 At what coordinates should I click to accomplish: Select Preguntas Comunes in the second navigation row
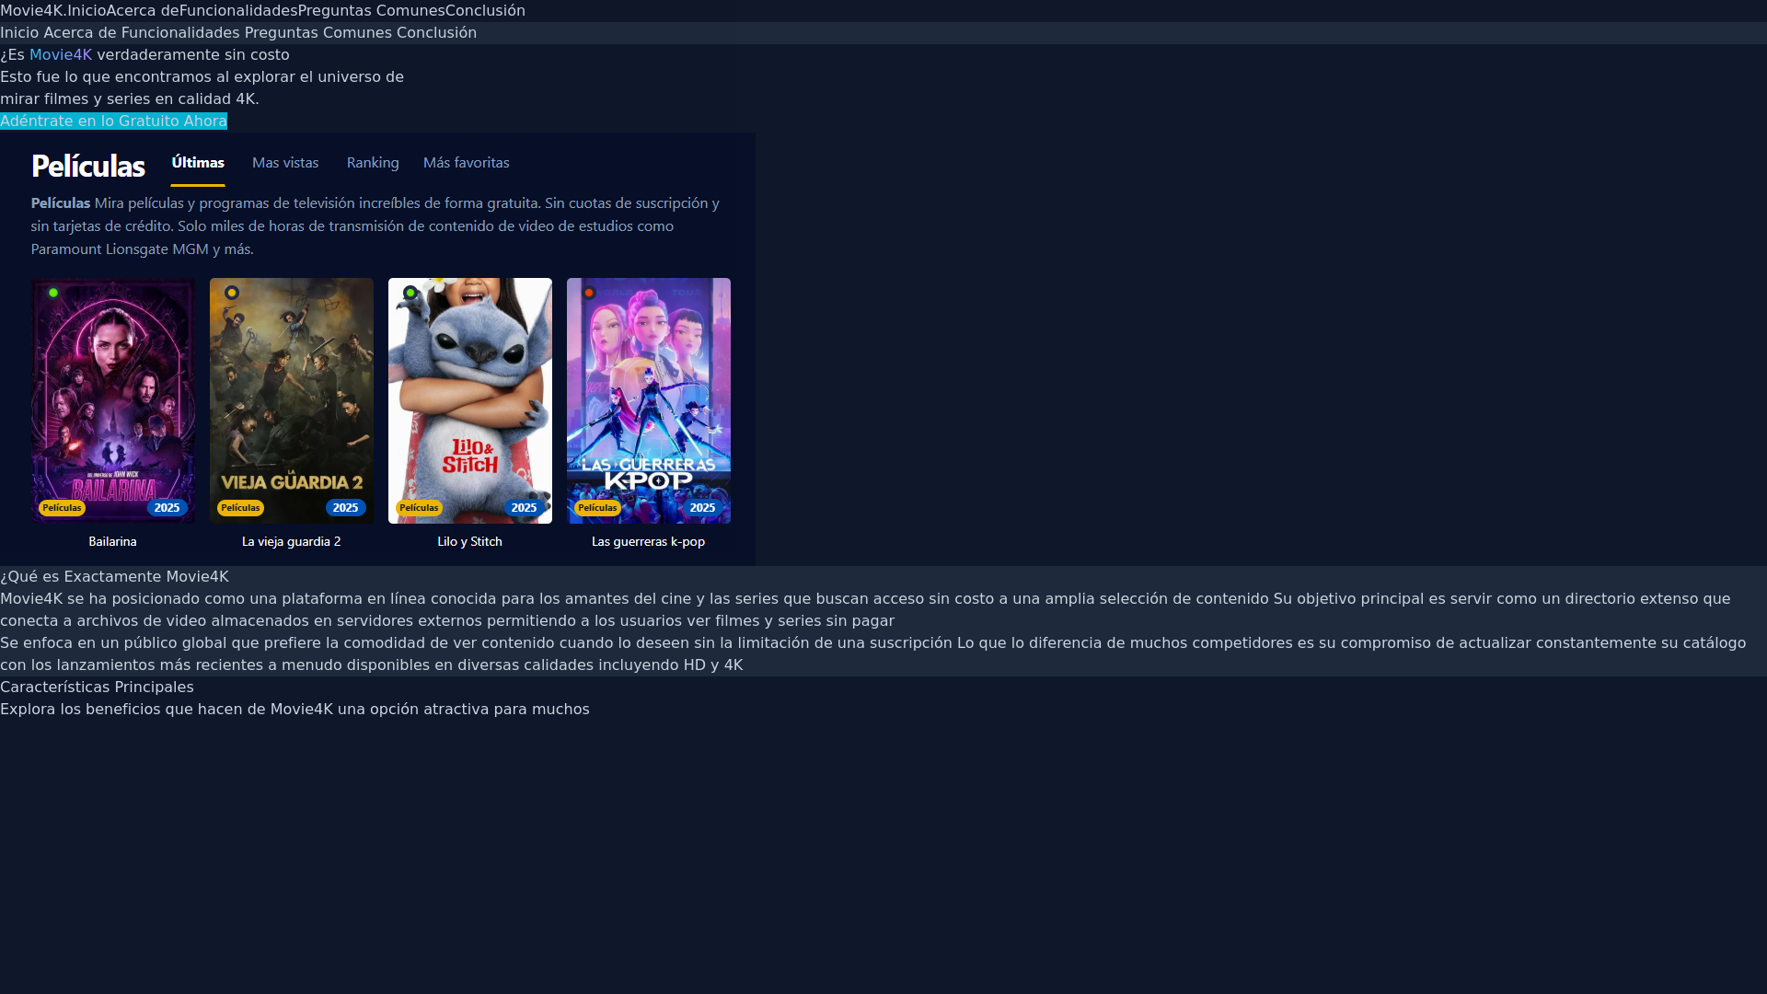point(318,33)
